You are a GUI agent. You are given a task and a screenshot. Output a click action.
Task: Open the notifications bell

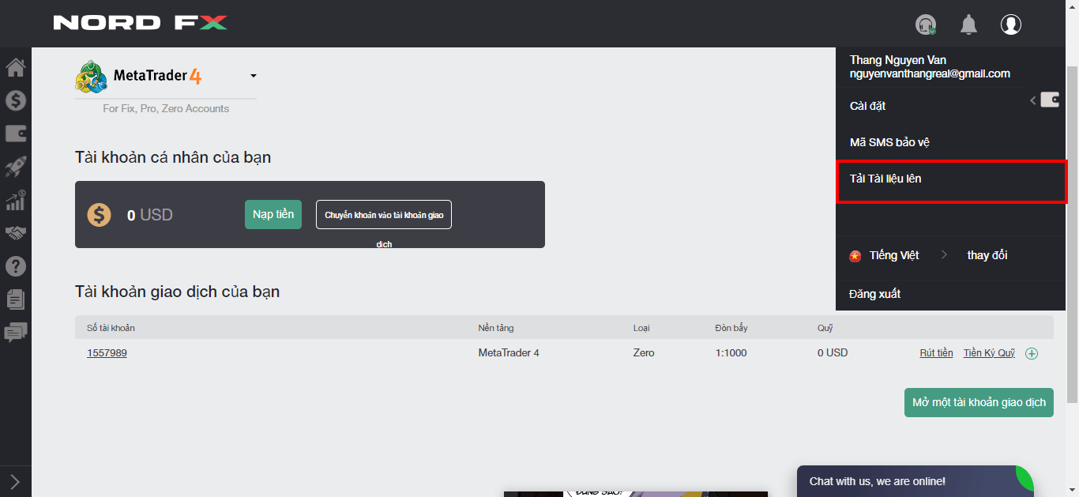(x=968, y=24)
